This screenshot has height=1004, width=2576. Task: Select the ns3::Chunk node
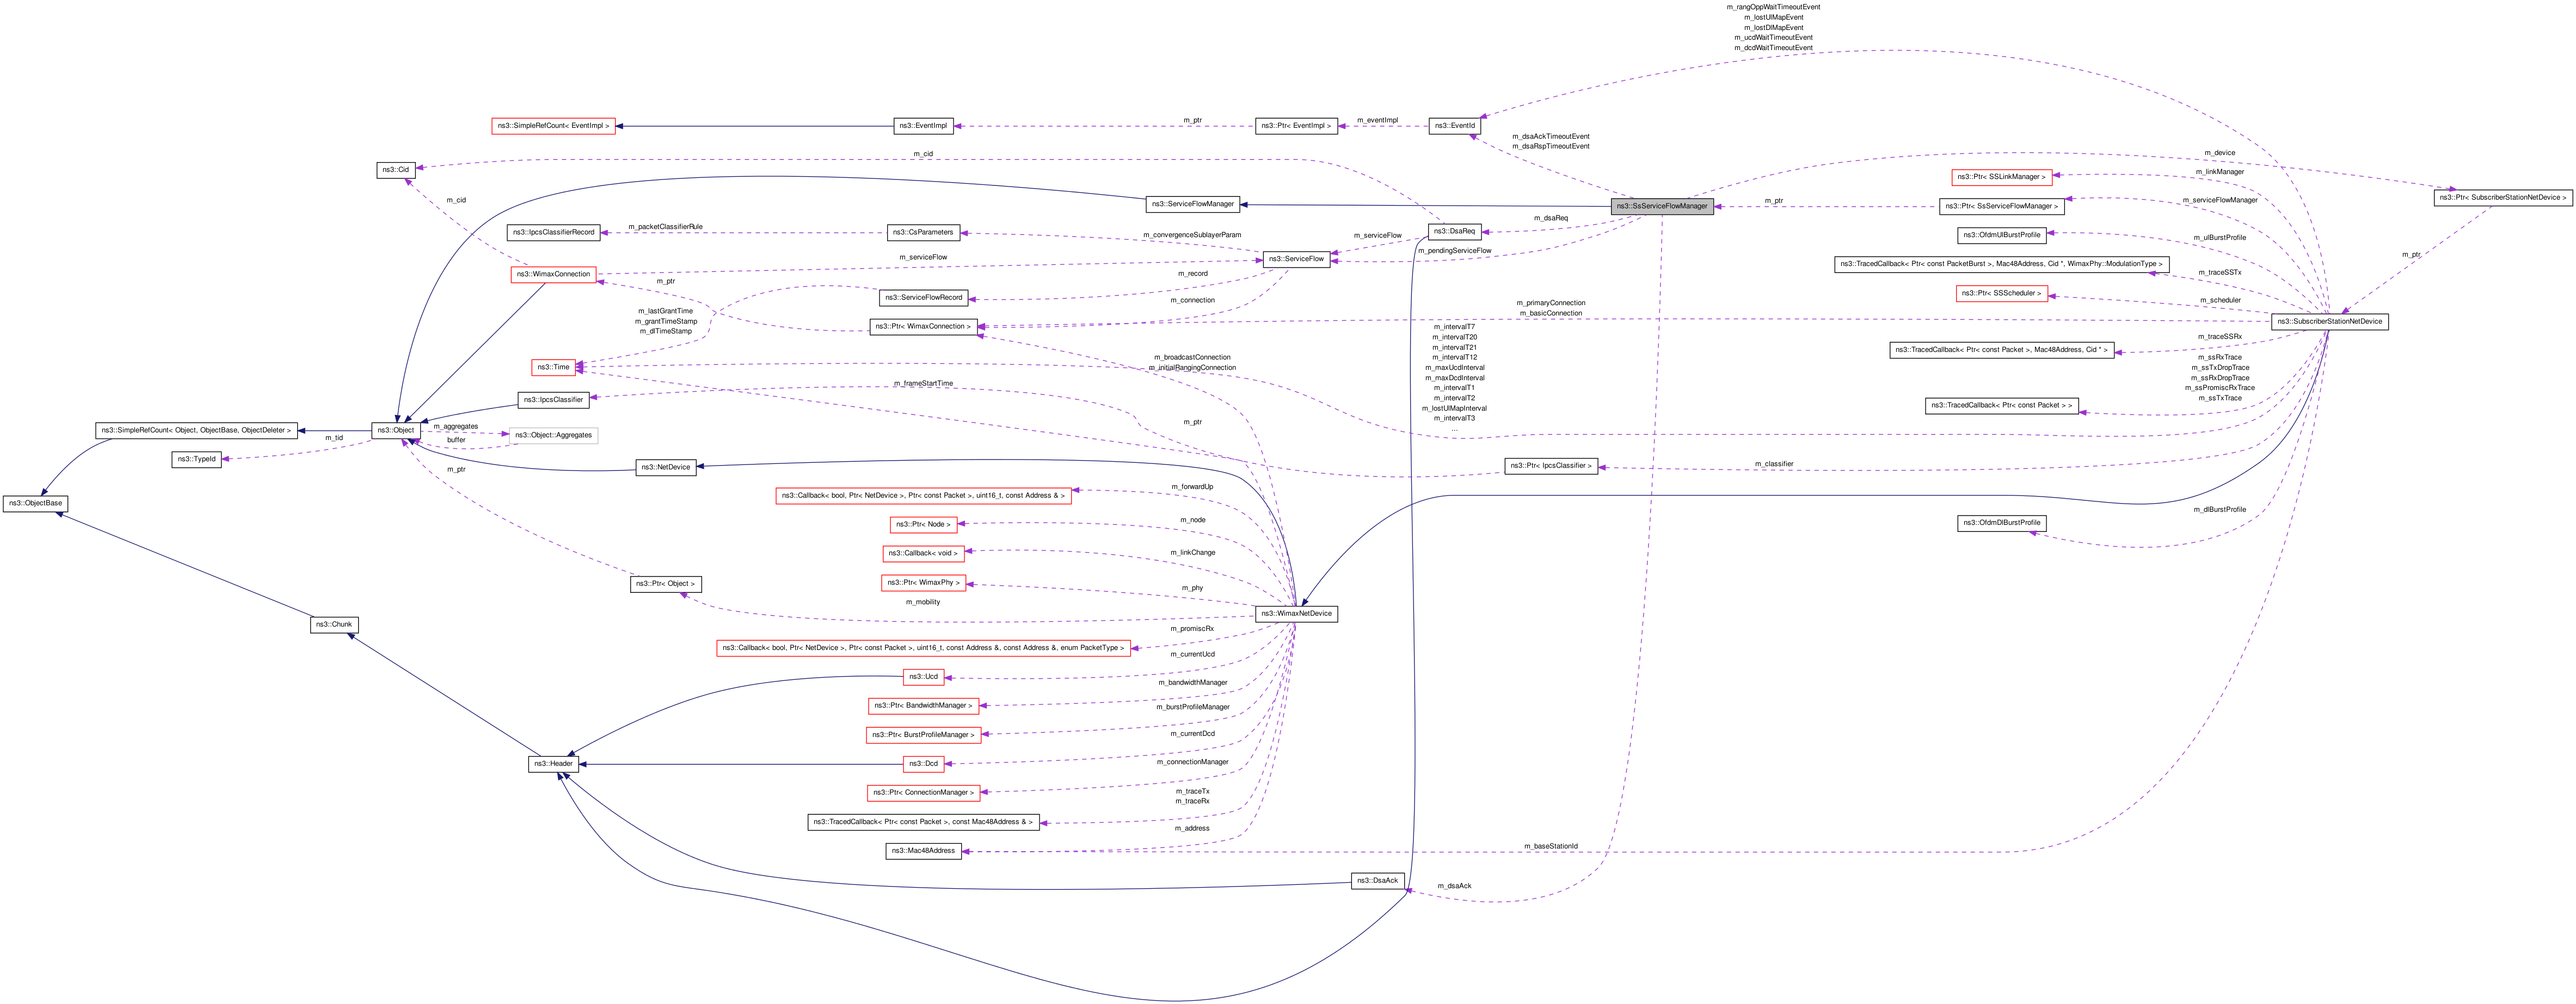(334, 624)
